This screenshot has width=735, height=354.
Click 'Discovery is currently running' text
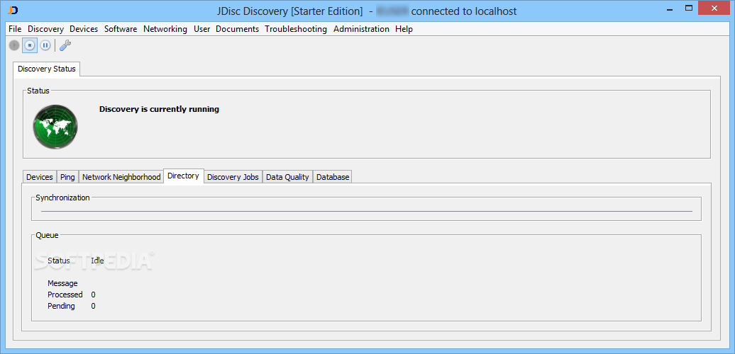click(160, 110)
